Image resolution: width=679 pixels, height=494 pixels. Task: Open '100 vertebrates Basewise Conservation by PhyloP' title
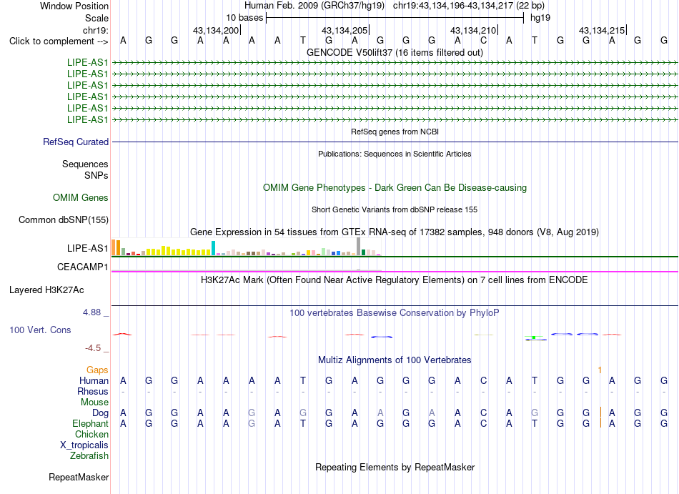[x=395, y=313]
